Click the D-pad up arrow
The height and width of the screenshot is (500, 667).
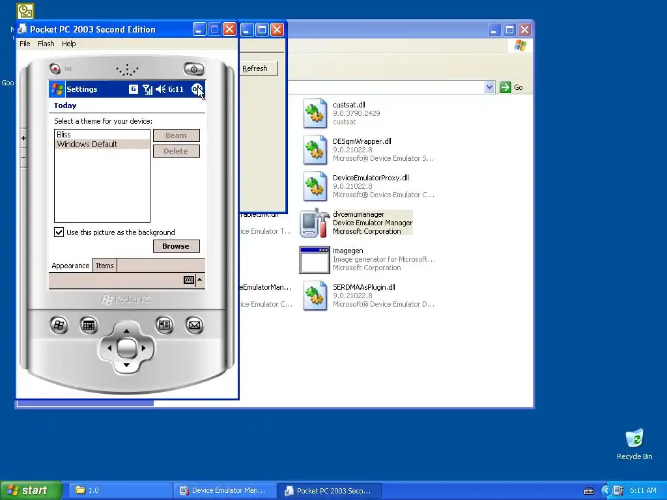126,330
